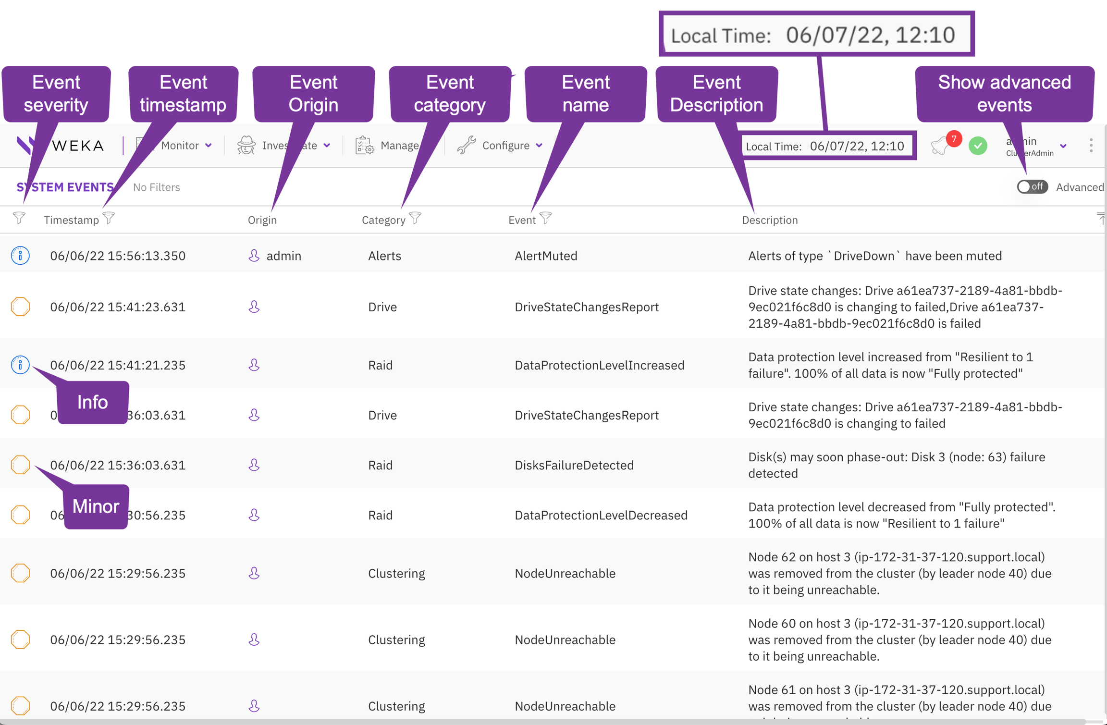
Task: Click the origin user icon beside admin
Action: point(254,256)
